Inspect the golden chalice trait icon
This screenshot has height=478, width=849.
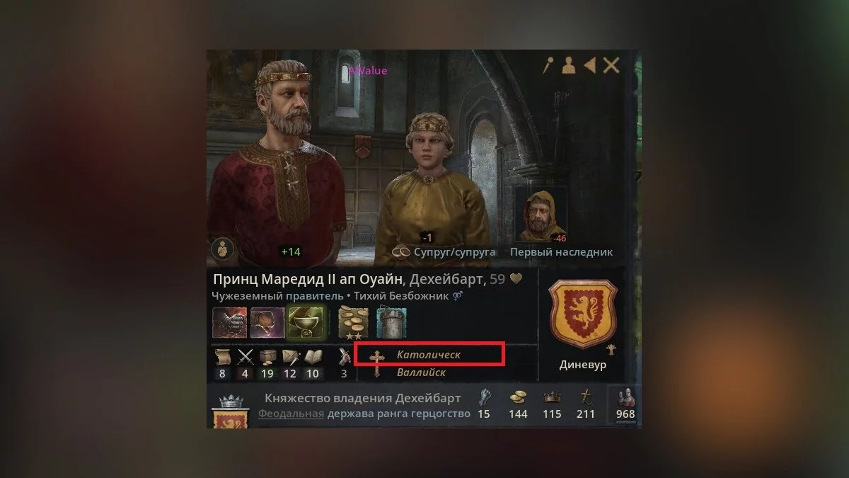tap(306, 322)
